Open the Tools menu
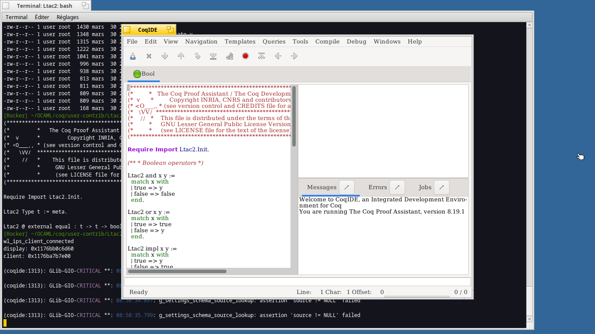 click(300, 42)
